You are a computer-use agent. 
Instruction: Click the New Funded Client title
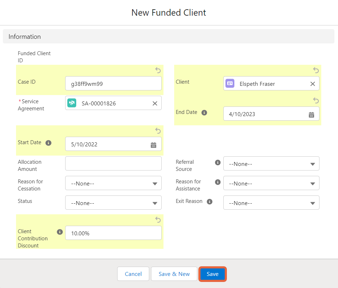tap(169, 12)
